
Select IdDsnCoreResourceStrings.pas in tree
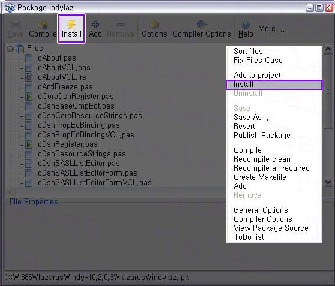(x=89, y=116)
